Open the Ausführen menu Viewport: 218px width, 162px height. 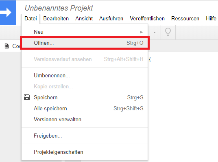coord(111,18)
